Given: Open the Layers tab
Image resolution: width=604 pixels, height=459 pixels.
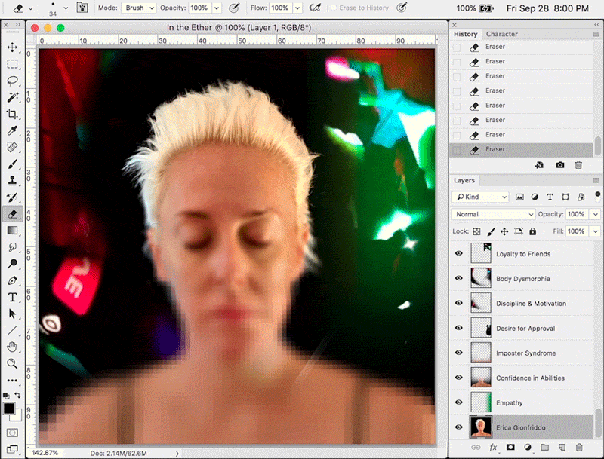Looking at the screenshot, I should coord(464,180).
